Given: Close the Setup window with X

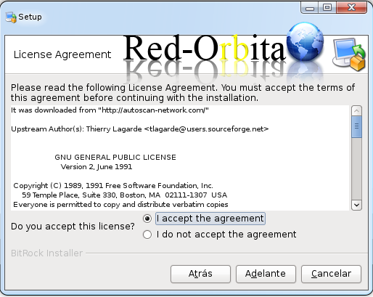Looking at the screenshot, I should [351, 8].
